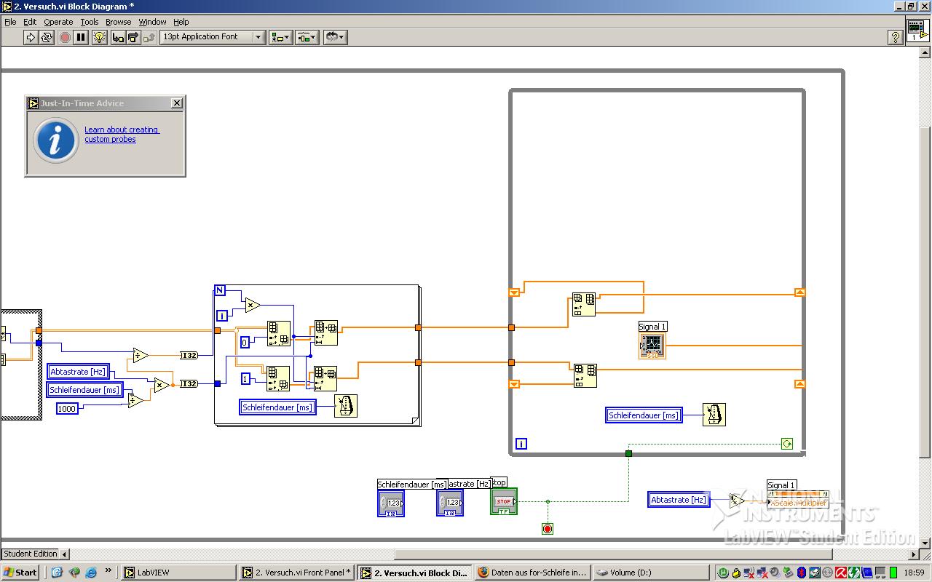Select the Multiply node inside the For Loop

[253, 305]
